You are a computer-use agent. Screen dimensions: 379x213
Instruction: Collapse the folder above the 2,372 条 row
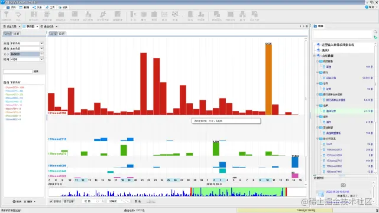coord(318,106)
